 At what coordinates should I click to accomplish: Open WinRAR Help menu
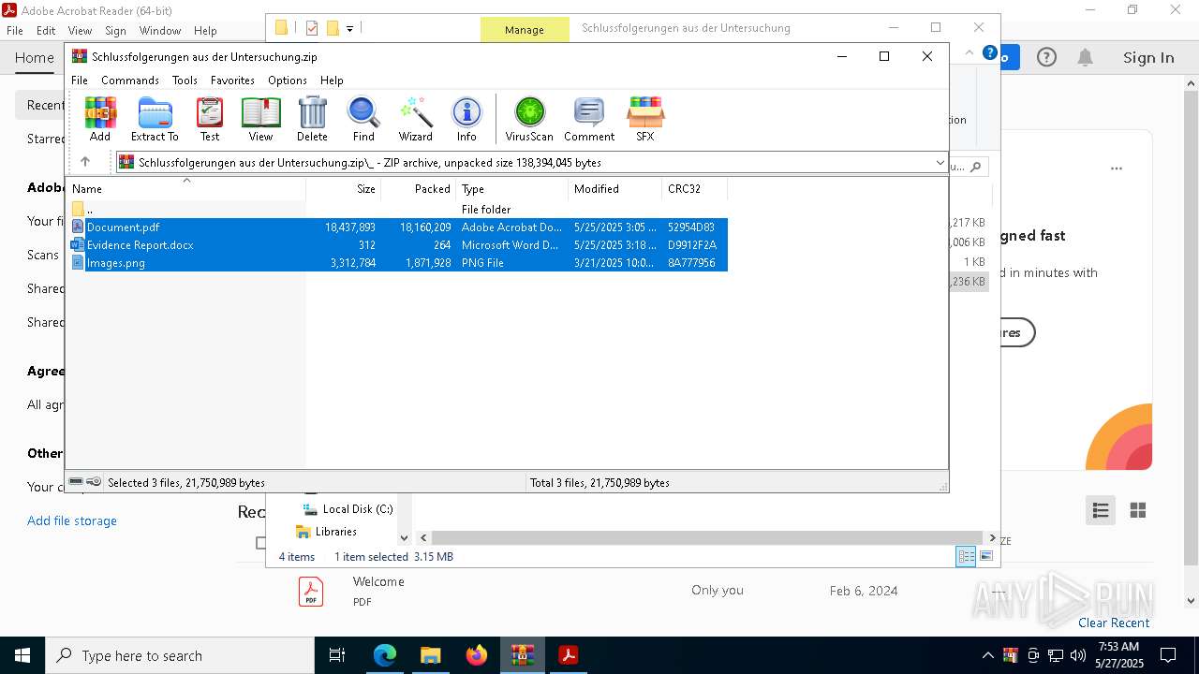[332, 81]
